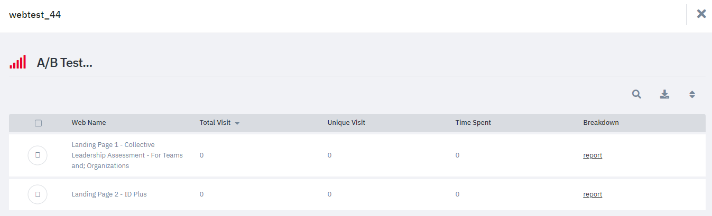Open Landing Page 2 - ID Plus

[x=109, y=194]
